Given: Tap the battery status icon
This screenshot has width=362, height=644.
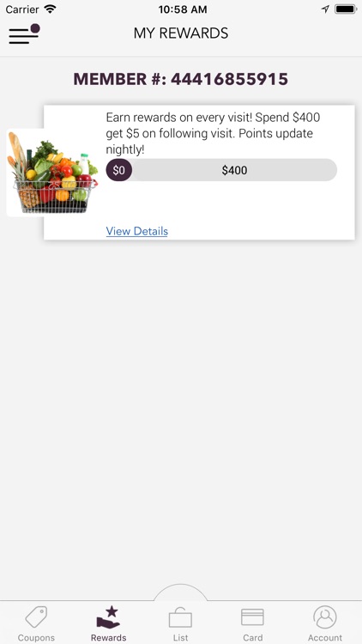Looking at the screenshot, I should pyautogui.click(x=345, y=9).
